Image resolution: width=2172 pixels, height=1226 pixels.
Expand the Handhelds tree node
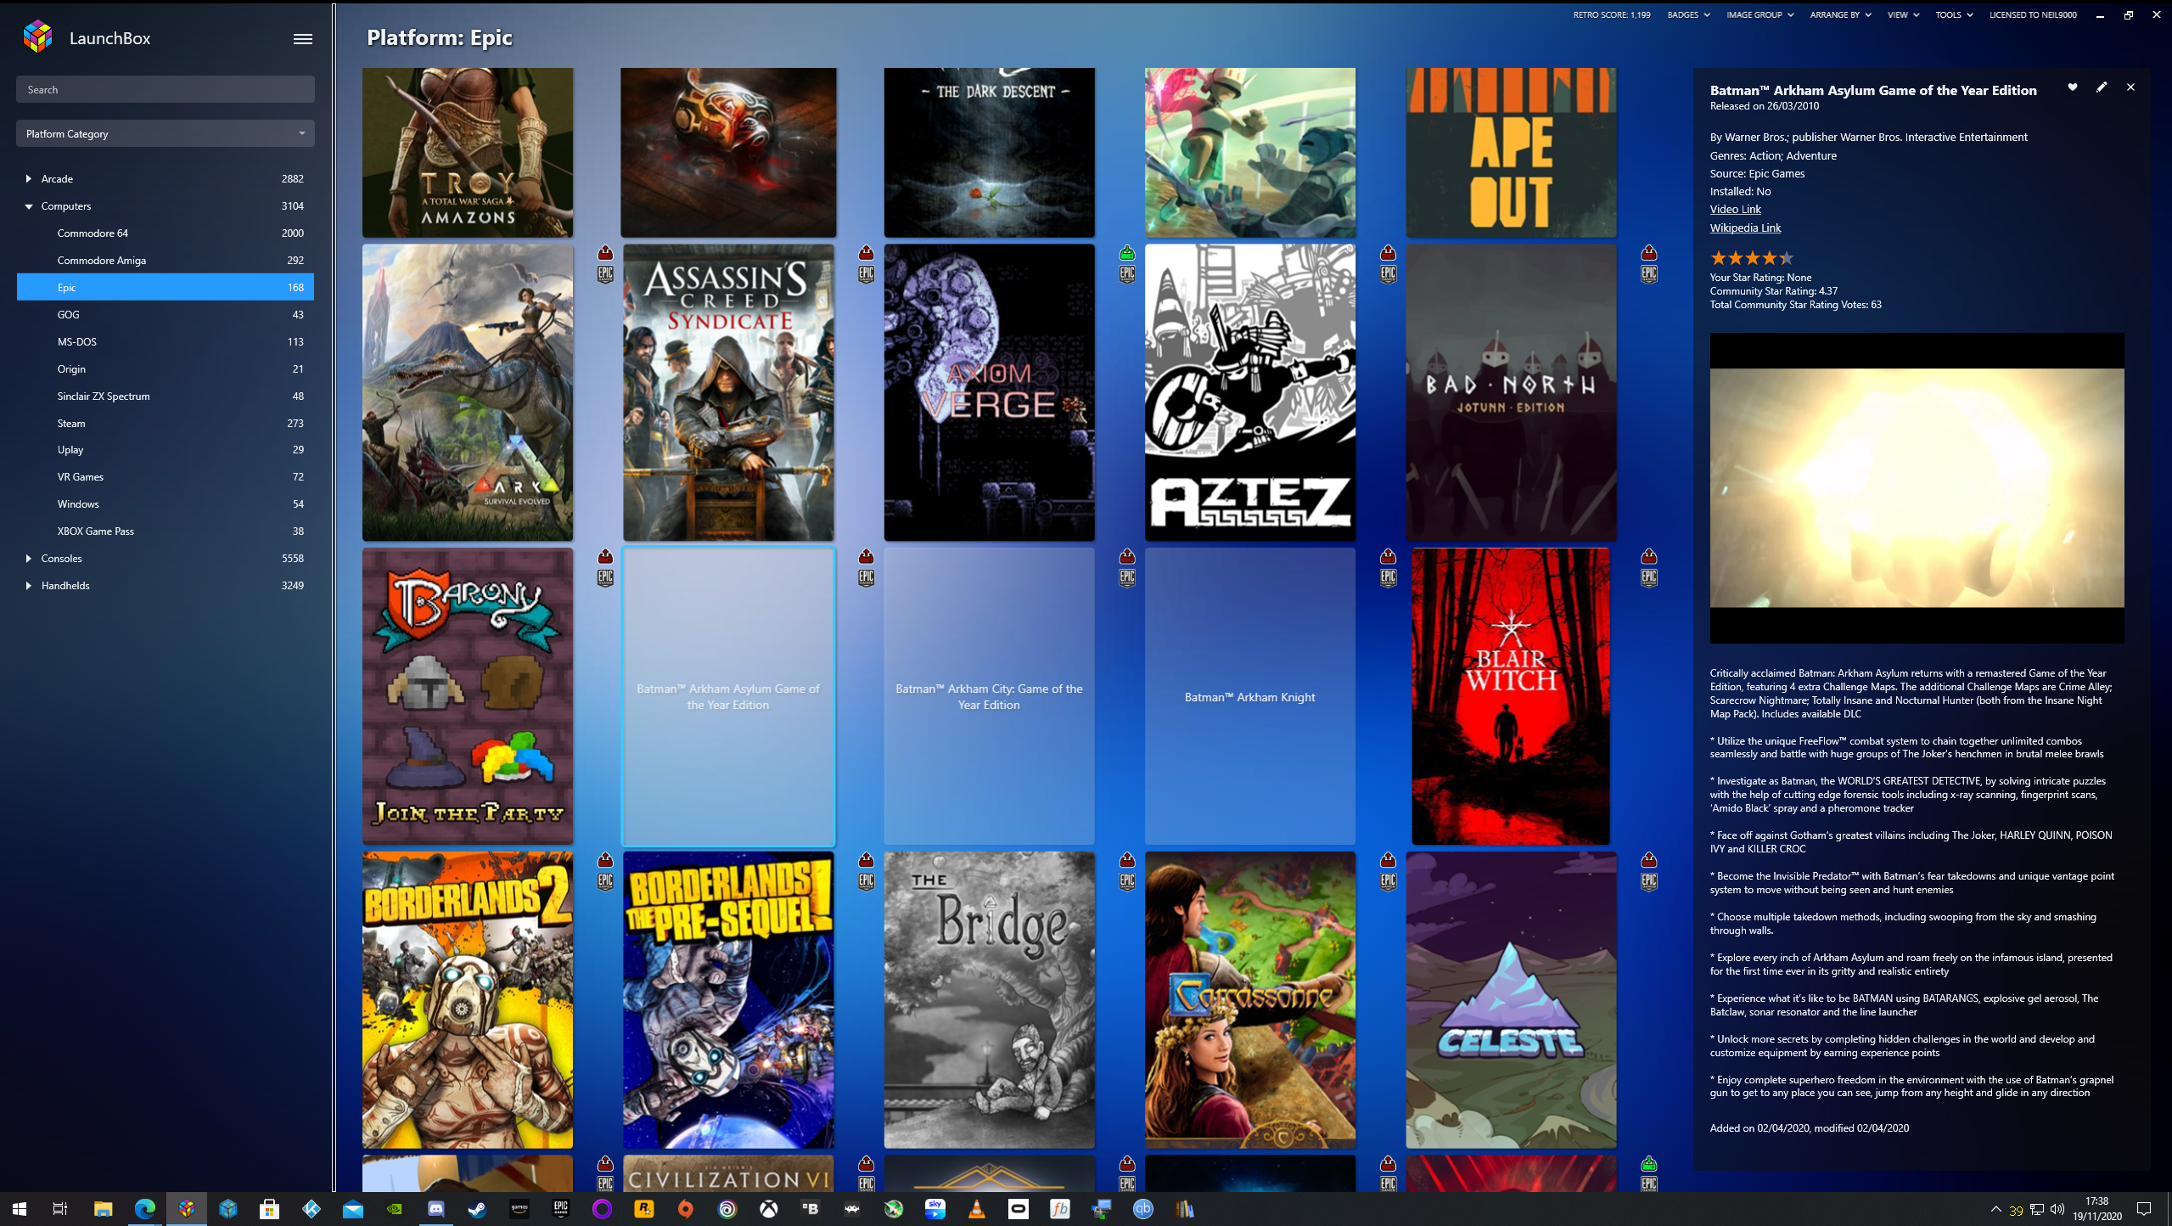(x=29, y=586)
